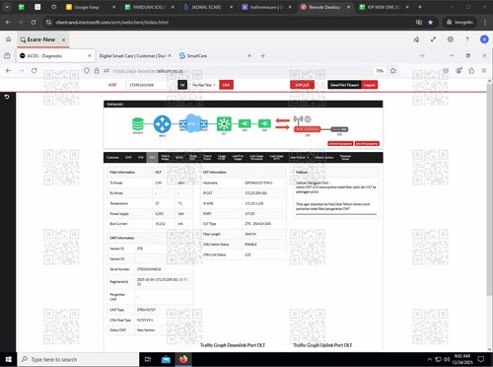Viewport: 493px width, 367px height.
Task: Click the ODC splitter icon in topology
Action: click(245, 123)
